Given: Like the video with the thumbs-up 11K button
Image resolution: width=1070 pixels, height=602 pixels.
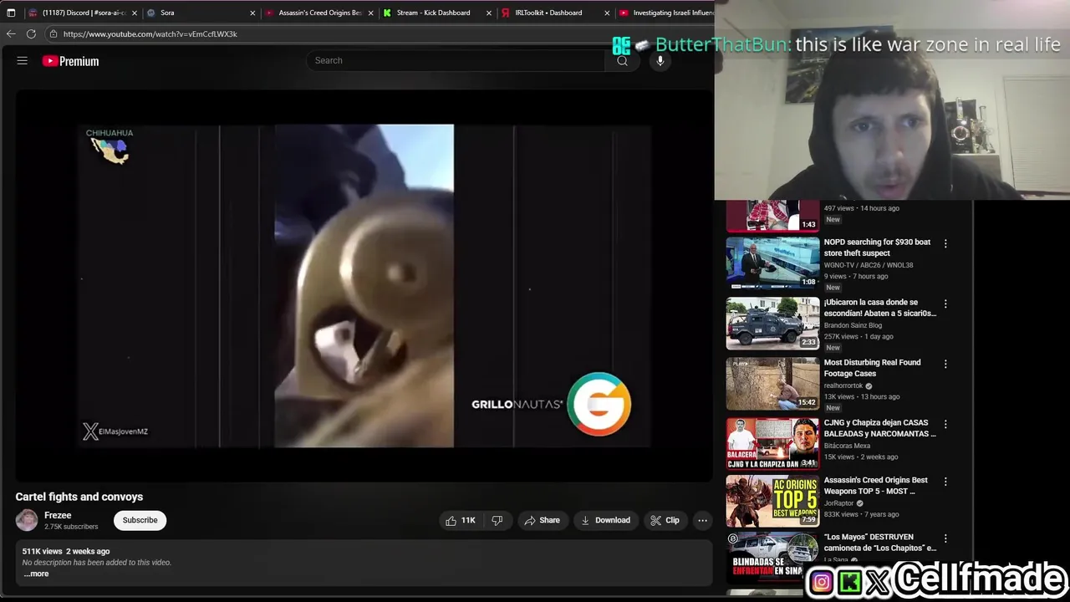Looking at the screenshot, I should tap(461, 520).
